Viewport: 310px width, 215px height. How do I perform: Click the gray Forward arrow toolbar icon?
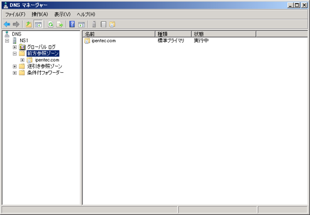coord(16,24)
